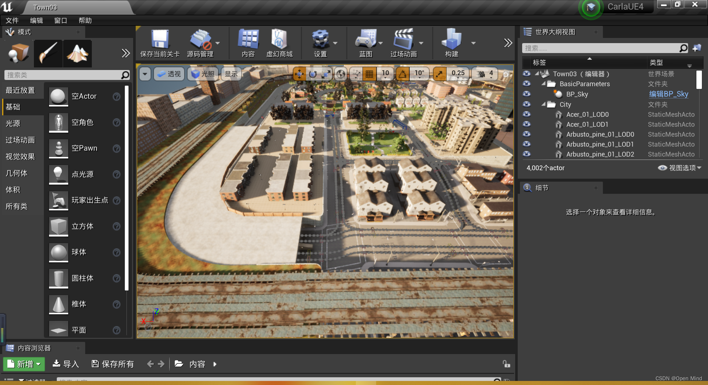Open Lit (光照) view mode dropdown
708x385 pixels.
tap(203, 74)
